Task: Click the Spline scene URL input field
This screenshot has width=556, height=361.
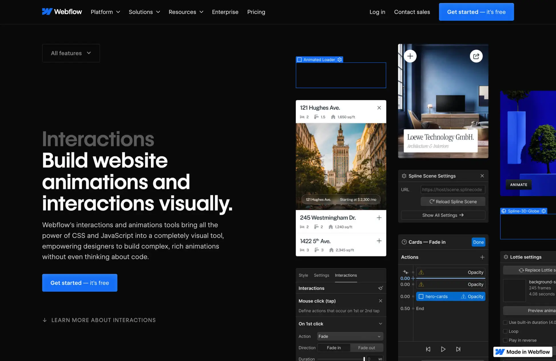Action: tap(453, 190)
